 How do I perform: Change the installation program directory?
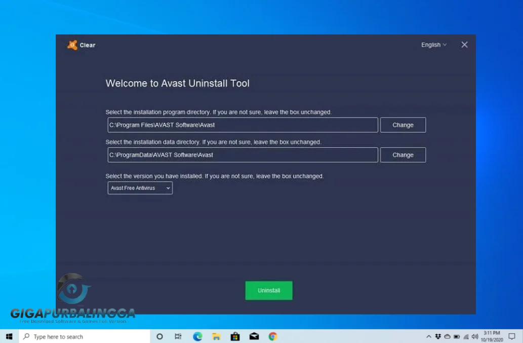tap(403, 125)
